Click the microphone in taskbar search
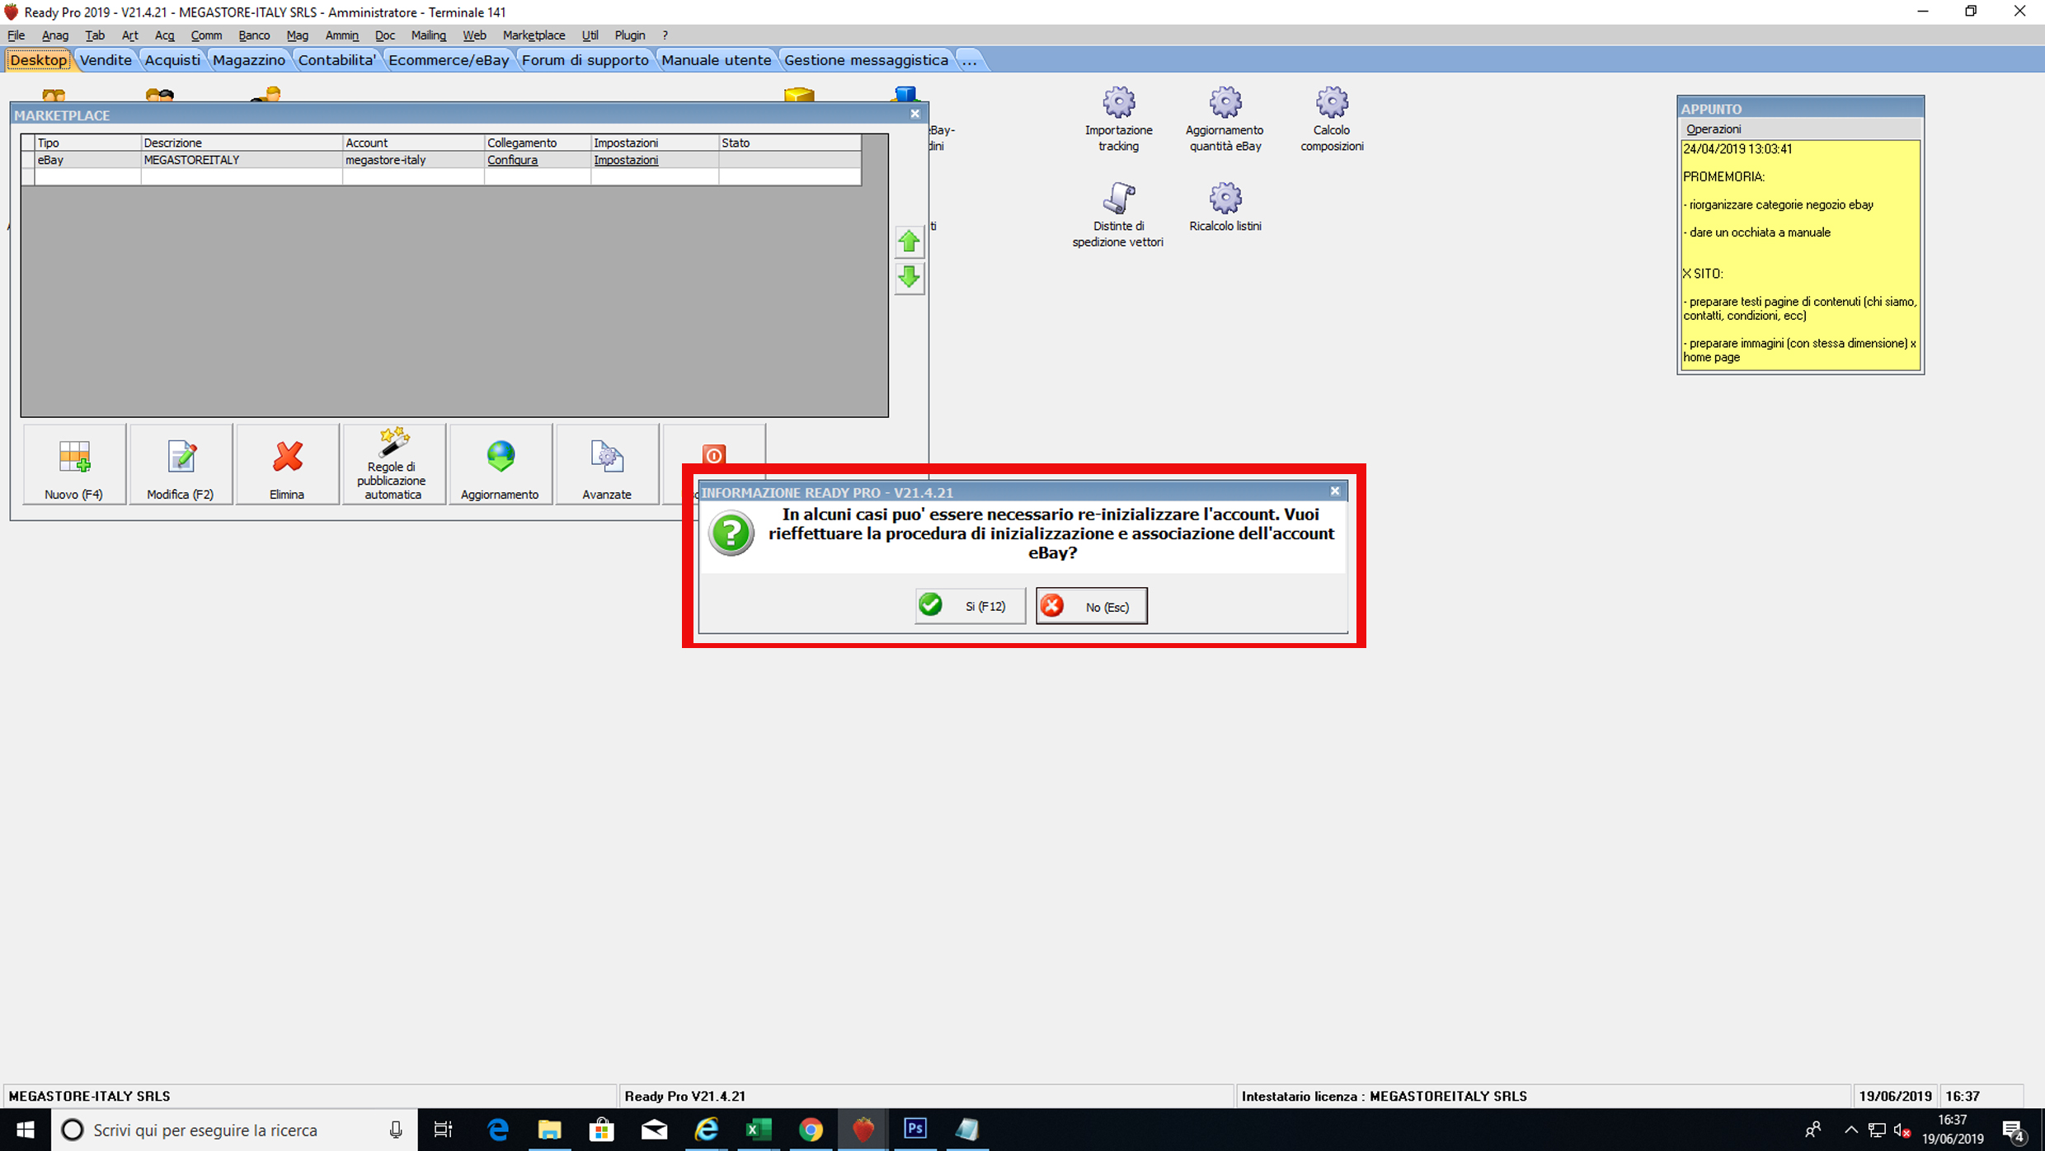The image size is (2045, 1151). pyautogui.click(x=396, y=1130)
